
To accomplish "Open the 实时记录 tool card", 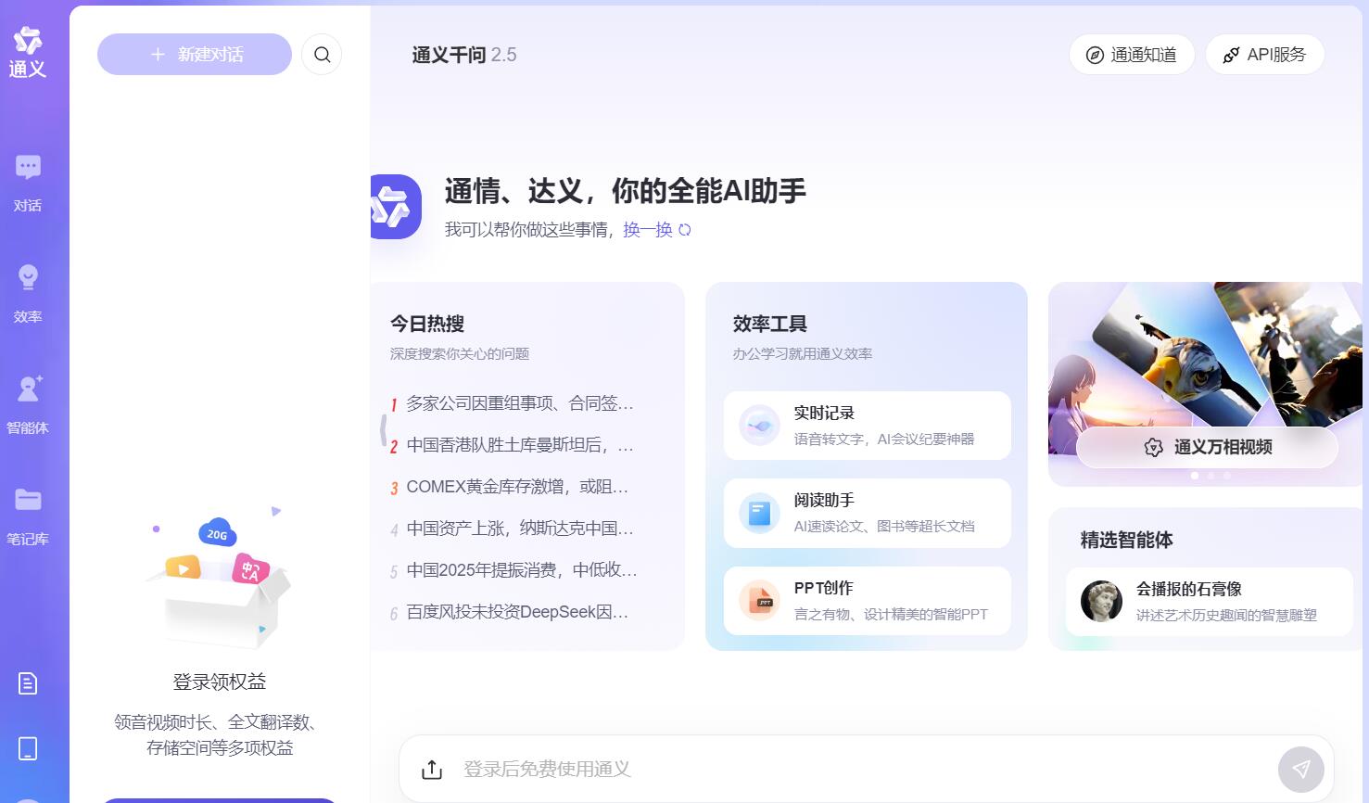I will [x=867, y=426].
